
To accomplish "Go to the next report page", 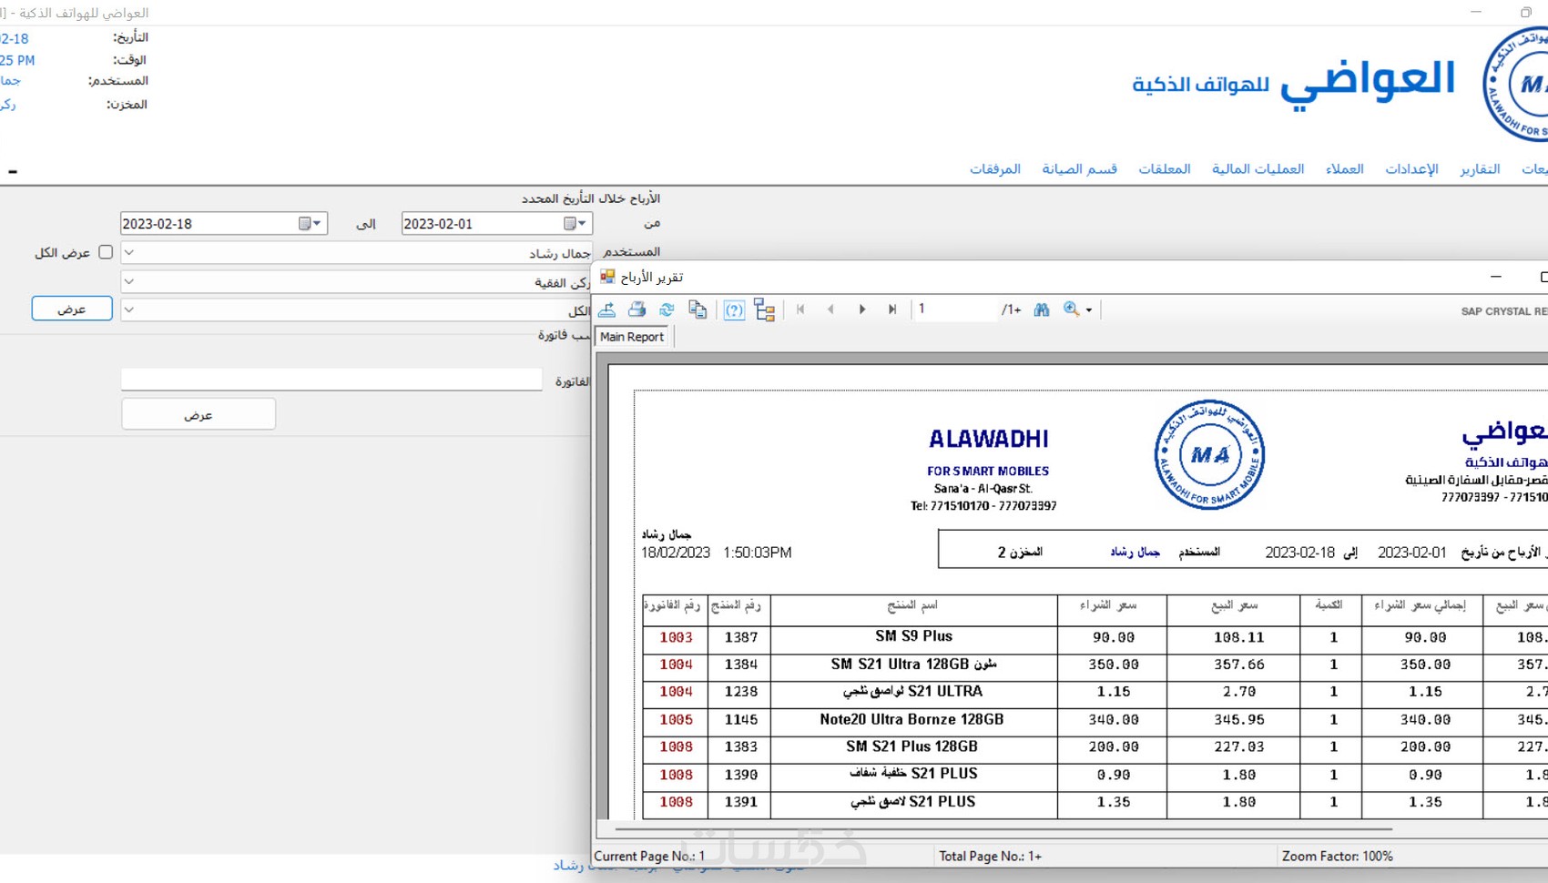I will (861, 310).
